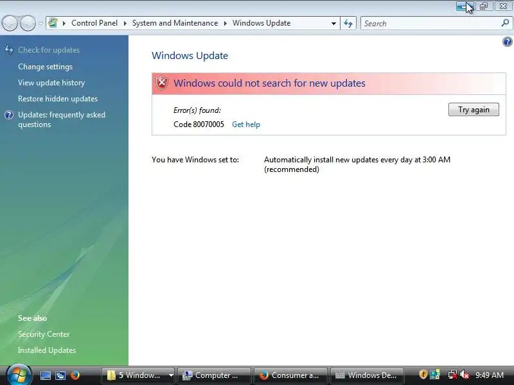Open Installed Updates under See also
This screenshot has height=385, width=514.
(x=47, y=350)
